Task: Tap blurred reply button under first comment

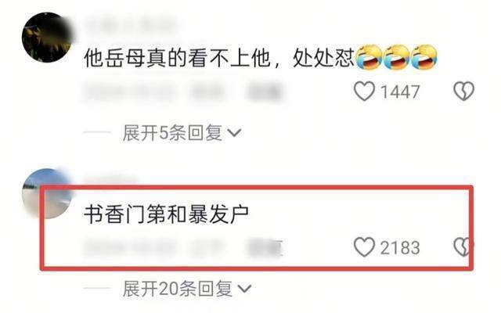Action: 264,92
